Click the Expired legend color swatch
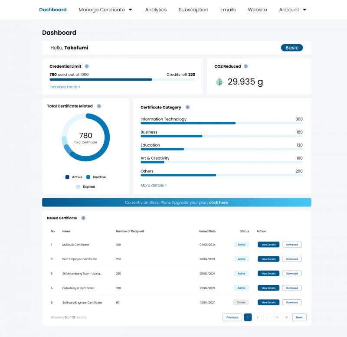 click(78, 186)
